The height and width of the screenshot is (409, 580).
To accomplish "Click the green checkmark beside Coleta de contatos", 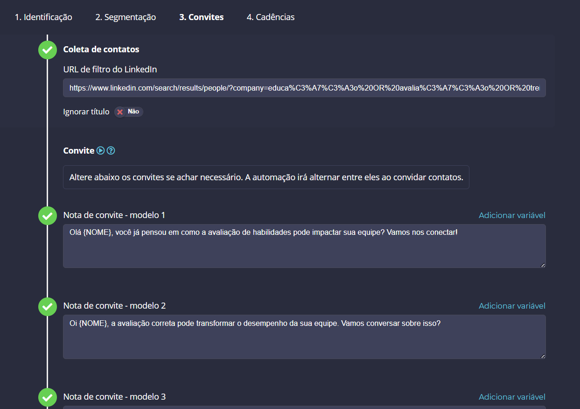I will 48,49.
